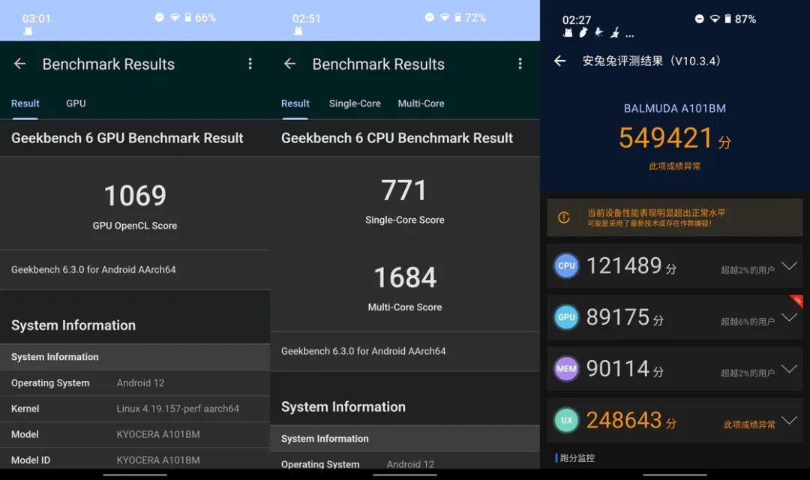Switch to the Multi-Core tab
The image size is (810, 480).
point(421,103)
